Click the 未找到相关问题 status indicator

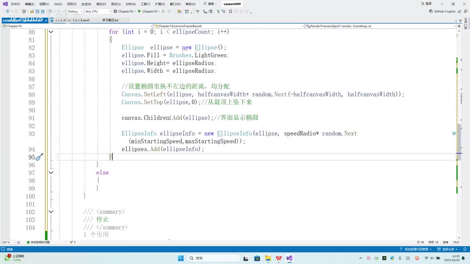coord(38,242)
